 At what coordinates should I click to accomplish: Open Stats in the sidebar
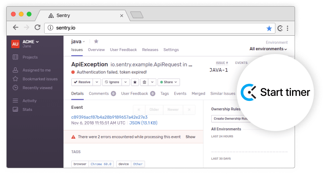pos(27,110)
